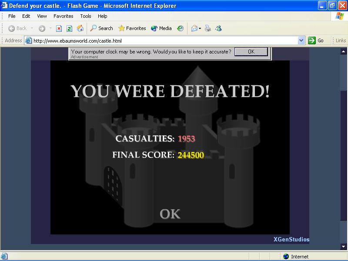Click OK on the defeated game screen
Screen dimensions: 348x261
[x=170, y=214]
